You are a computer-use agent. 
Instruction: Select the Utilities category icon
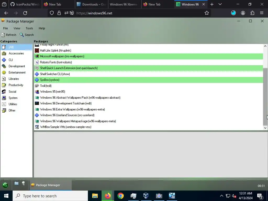[4, 104]
